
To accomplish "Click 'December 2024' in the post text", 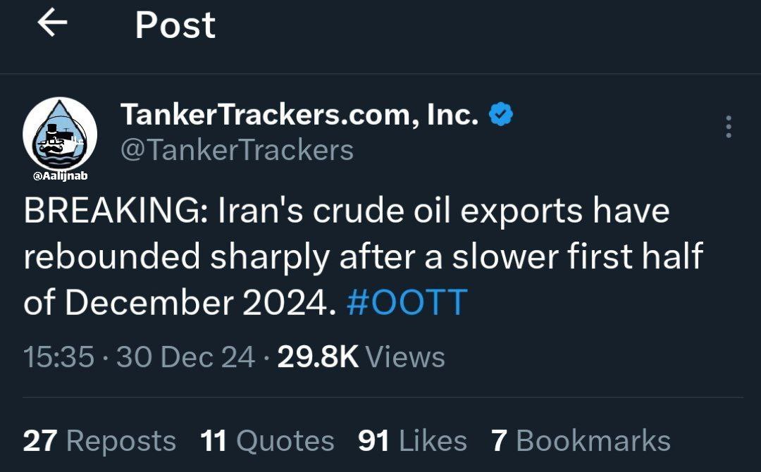I will click(197, 302).
